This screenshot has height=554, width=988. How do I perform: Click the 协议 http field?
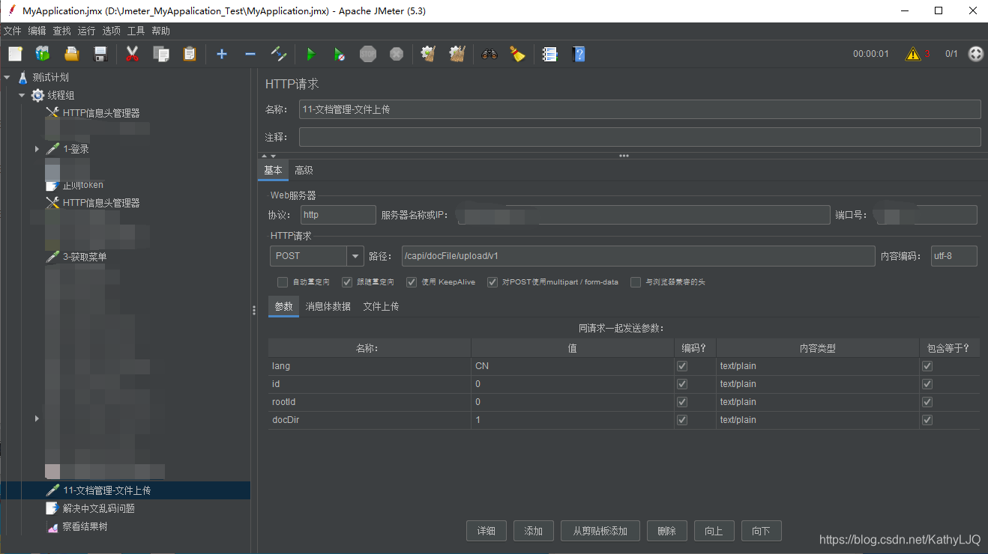(338, 215)
